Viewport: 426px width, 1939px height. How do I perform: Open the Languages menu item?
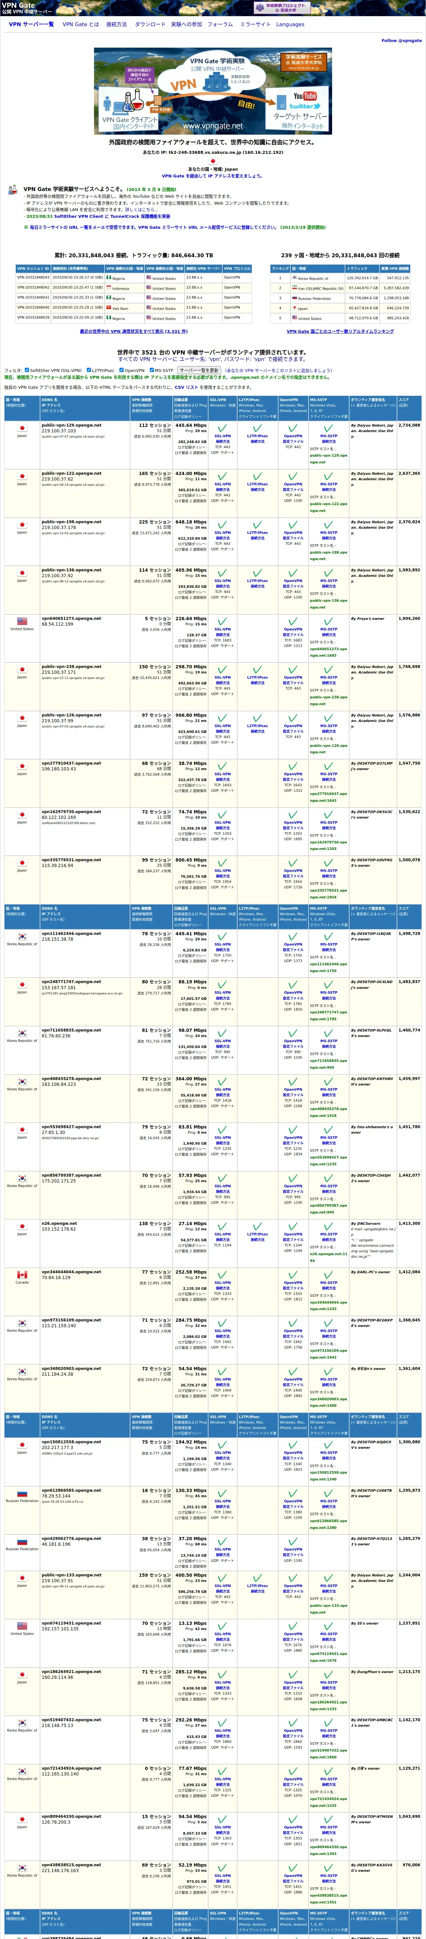pos(290,24)
